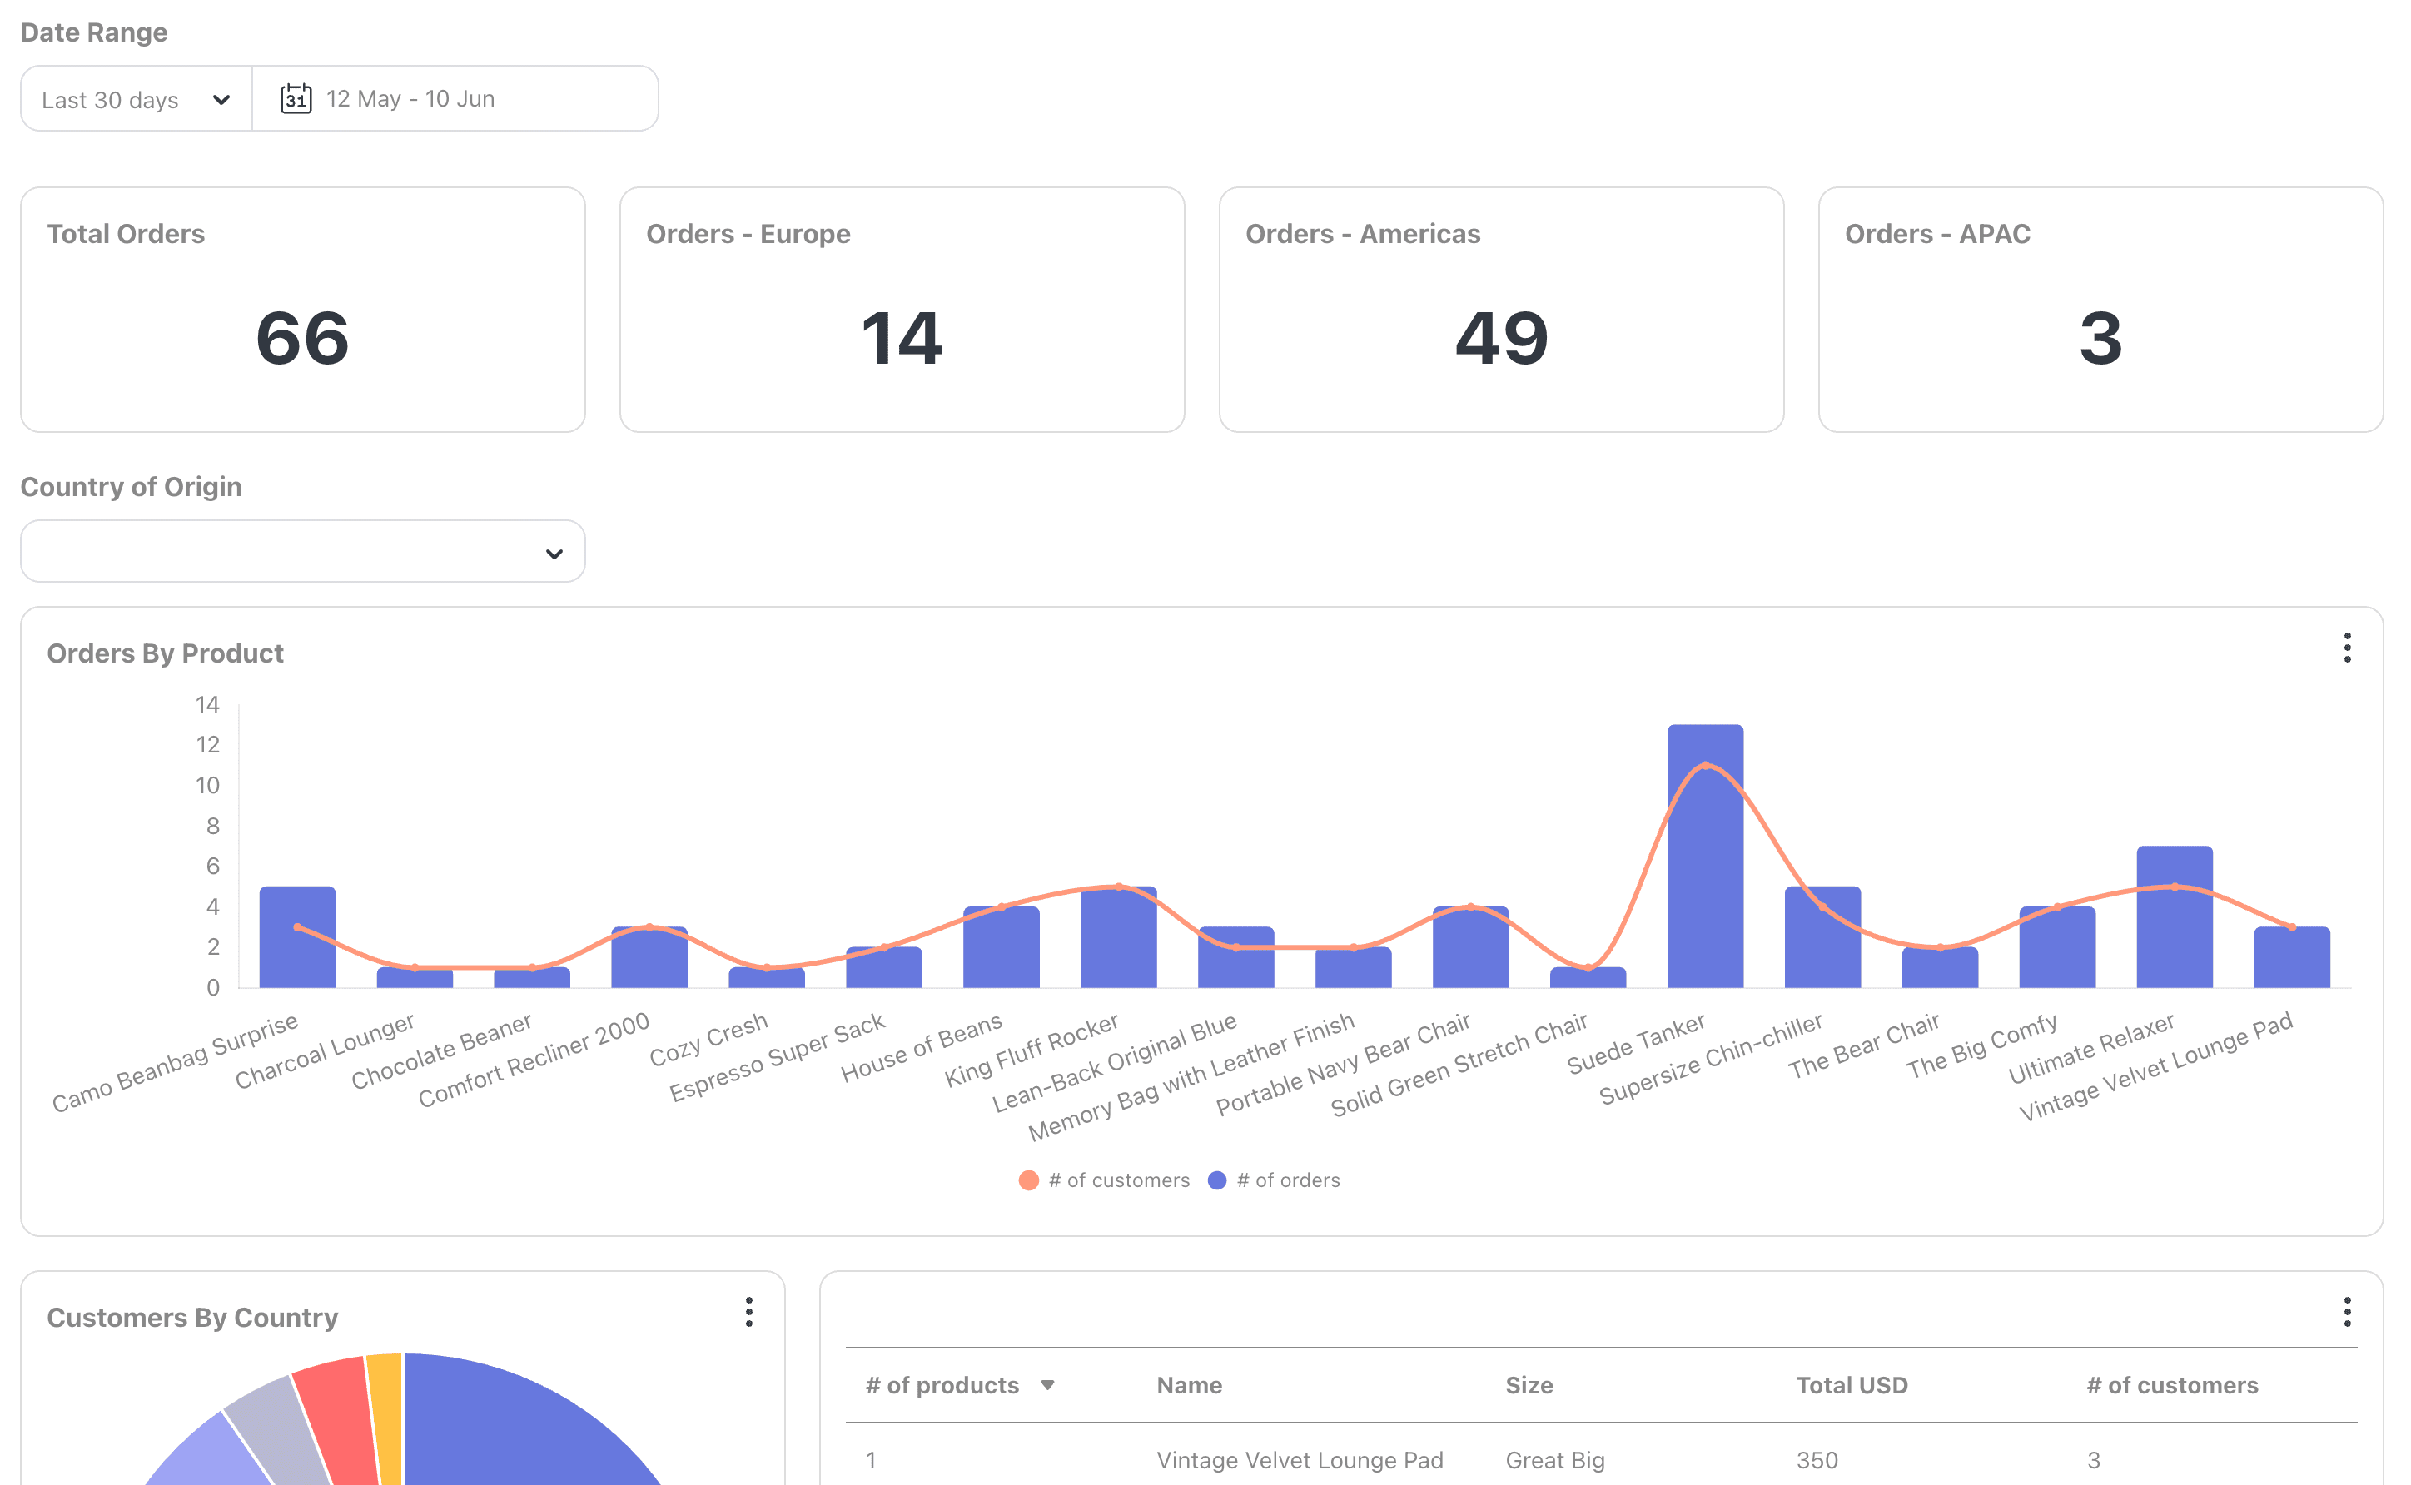Open the products table three-dot menu
Image resolution: width=2411 pixels, height=1485 pixels.
click(2346, 1312)
